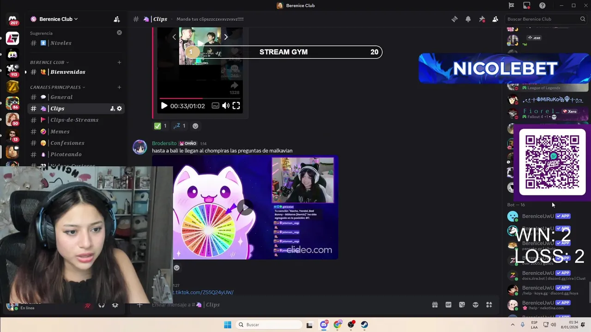Toggle microphone mute in user panel
The height and width of the screenshot is (332, 591).
pyautogui.click(x=87, y=305)
